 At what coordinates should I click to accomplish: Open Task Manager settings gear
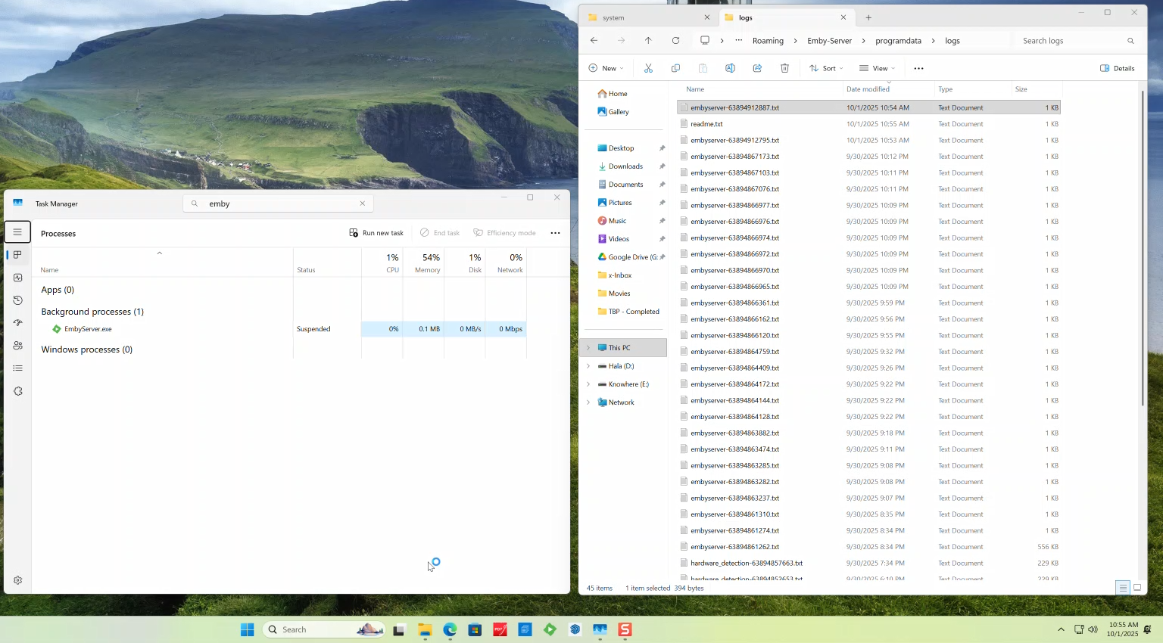[x=17, y=580]
